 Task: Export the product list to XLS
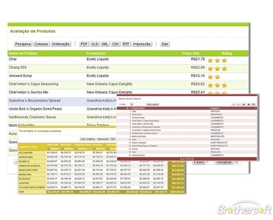95,44
